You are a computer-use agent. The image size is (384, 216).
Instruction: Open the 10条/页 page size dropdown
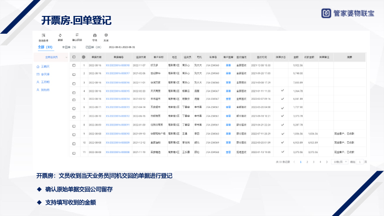click(340, 162)
